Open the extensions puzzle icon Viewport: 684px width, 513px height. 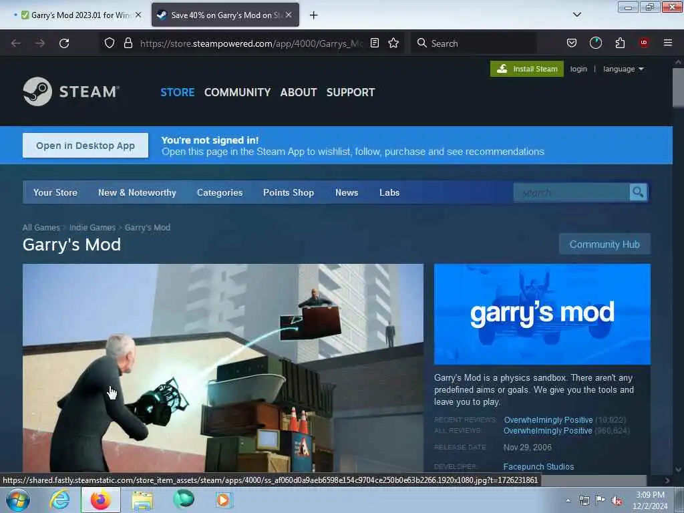point(620,43)
